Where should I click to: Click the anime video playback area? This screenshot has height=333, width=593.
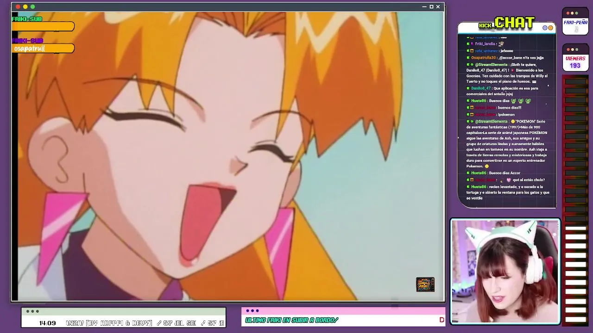point(227,156)
